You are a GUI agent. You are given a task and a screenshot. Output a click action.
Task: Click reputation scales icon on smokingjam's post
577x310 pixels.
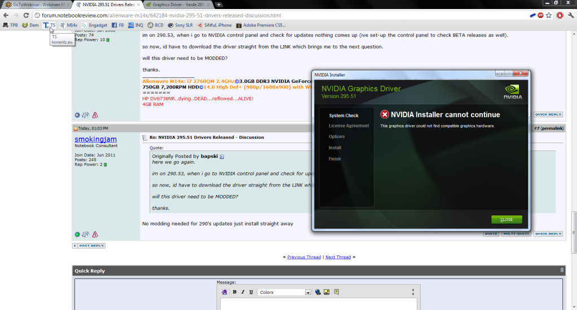pyautogui.click(x=86, y=234)
